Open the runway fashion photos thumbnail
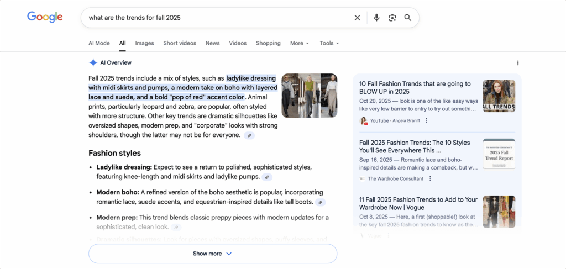The height and width of the screenshot is (269, 566). click(x=310, y=96)
